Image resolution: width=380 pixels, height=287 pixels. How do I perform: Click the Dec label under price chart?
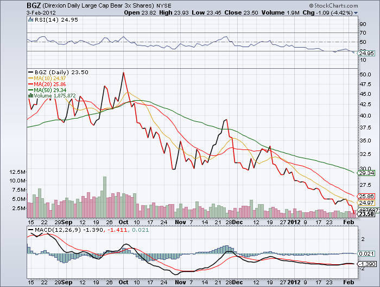(238, 222)
